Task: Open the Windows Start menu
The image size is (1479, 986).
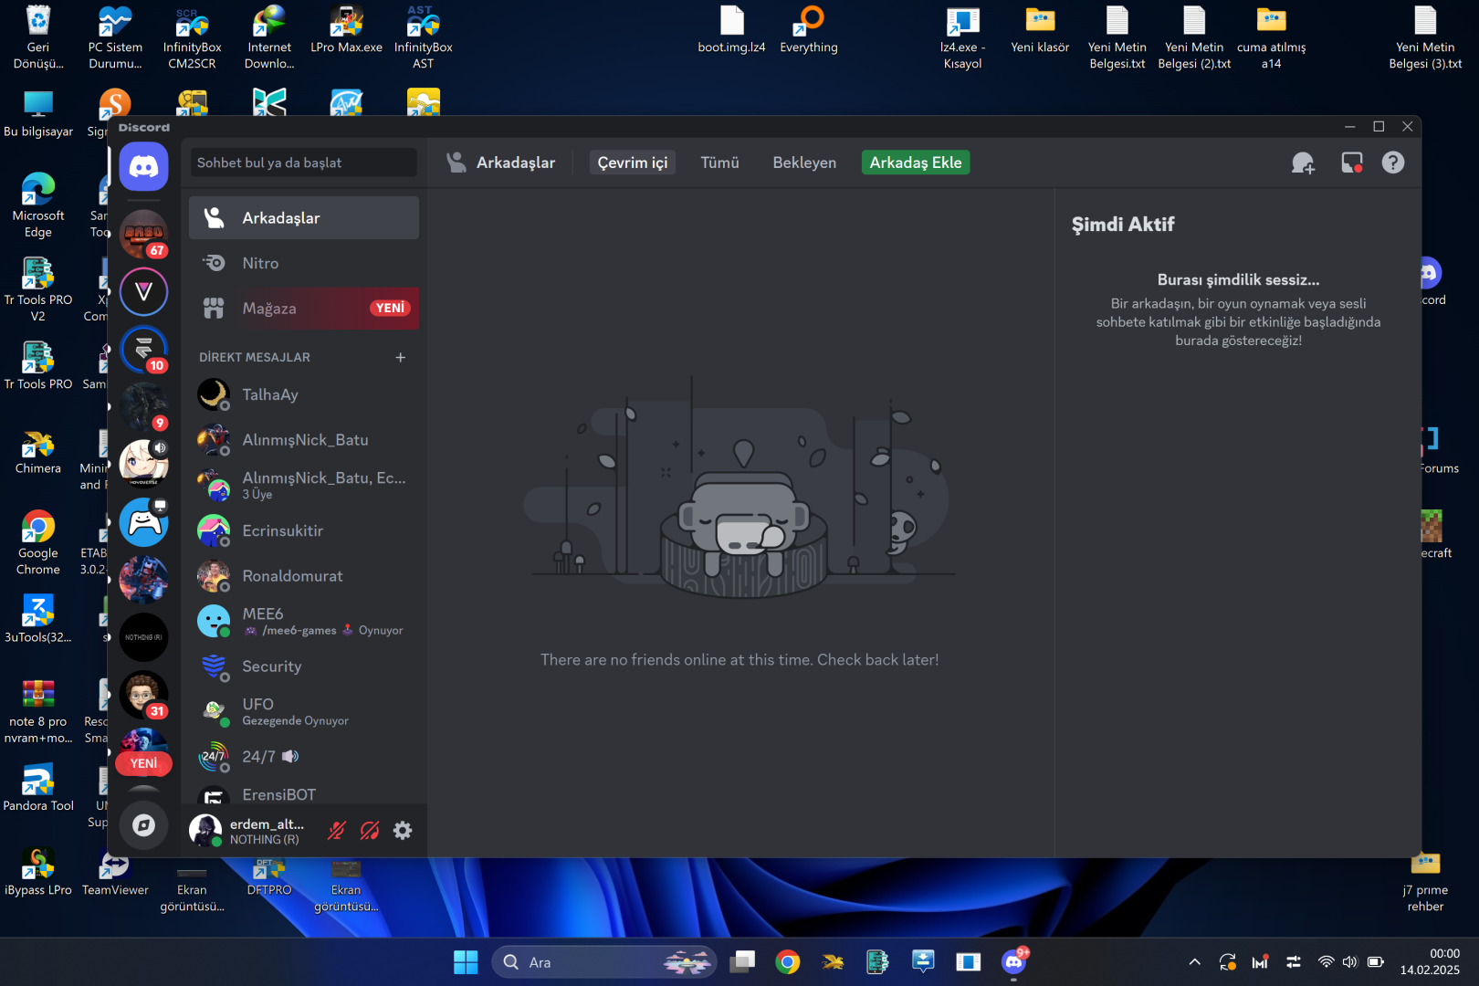Action: coord(466,962)
